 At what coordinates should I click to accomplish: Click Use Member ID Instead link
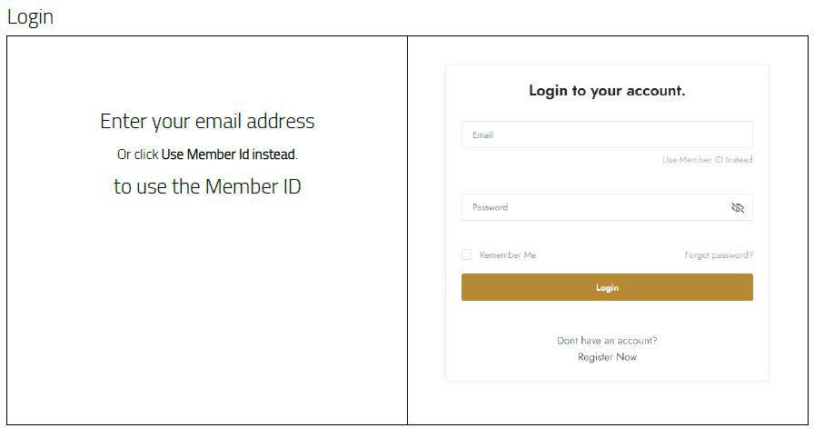click(707, 160)
